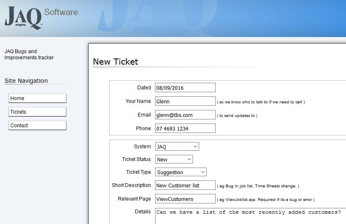This screenshot has width=346, height=224.
Task: Click the Ticket Type label
Action: click(x=138, y=172)
